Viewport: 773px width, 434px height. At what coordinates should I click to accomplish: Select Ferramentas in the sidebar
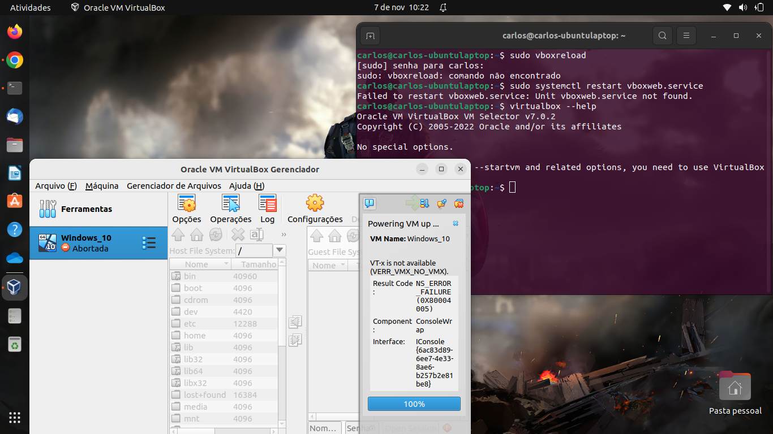point(98,209)
